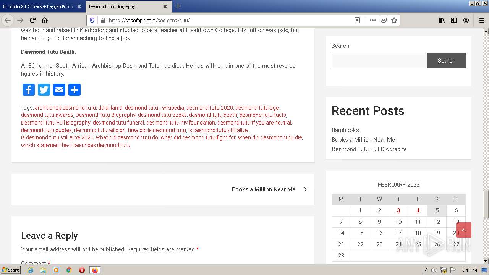Open tag desmond tutu - wikipedia
Viewport: 489px width, 275px height.
pos(154,108)
